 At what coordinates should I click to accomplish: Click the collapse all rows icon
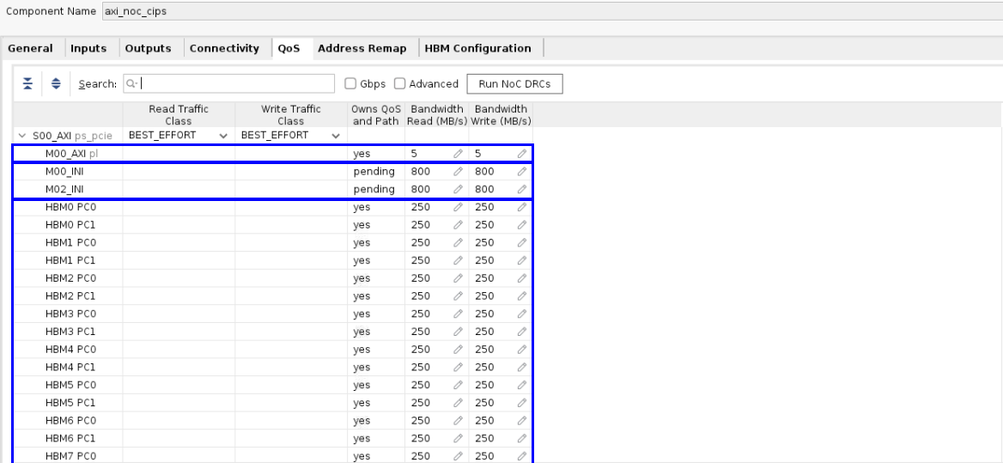(27, 83)
